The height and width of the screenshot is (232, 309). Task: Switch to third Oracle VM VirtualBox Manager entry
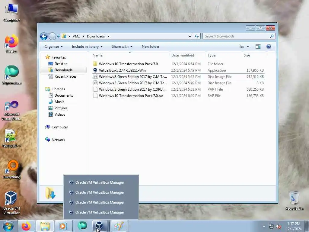[101, 202]
